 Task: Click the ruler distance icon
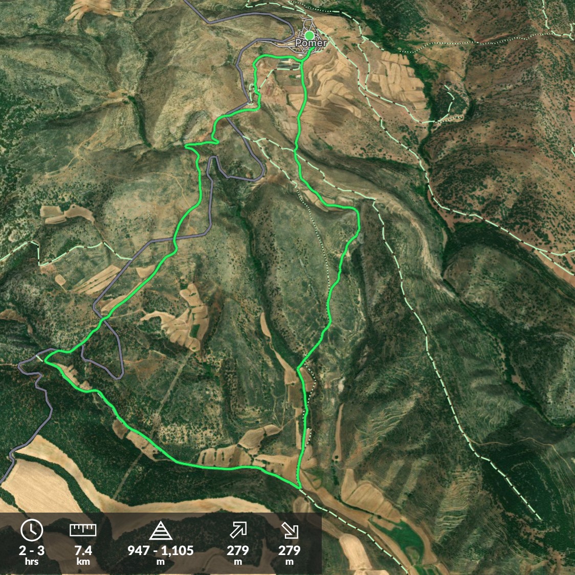pyautogui.click(x=83, y=530)
